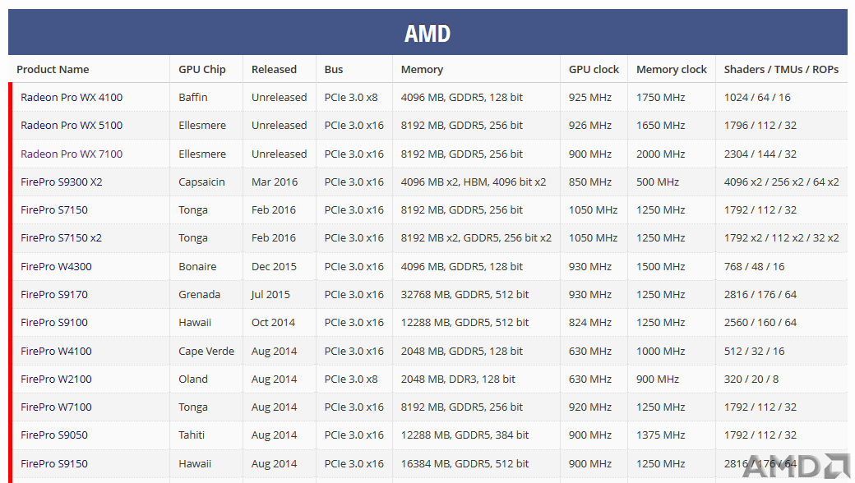Screen dimensions: 855x483
Task: Click the Memory column header
Action: tap(422, 69)
